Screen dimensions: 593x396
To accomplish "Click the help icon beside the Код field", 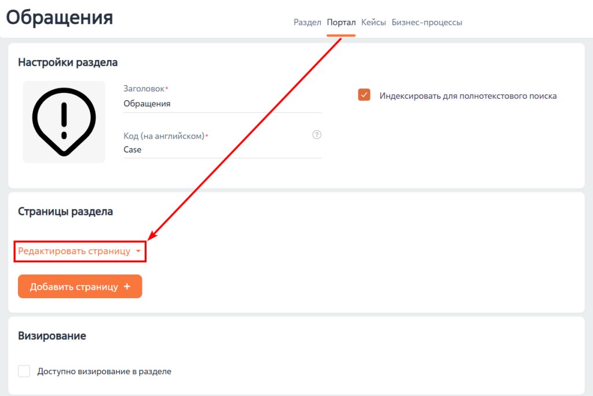I will (317, 135).
